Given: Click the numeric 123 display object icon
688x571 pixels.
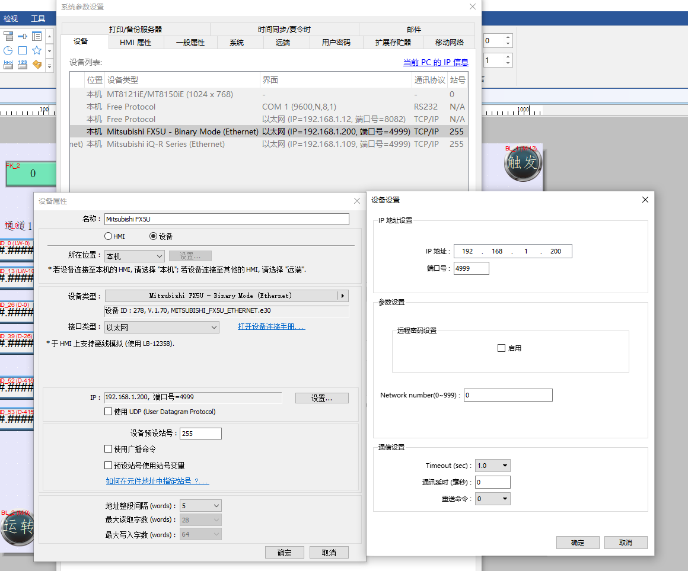Looking at the screenshot, I should pos(23,64).
